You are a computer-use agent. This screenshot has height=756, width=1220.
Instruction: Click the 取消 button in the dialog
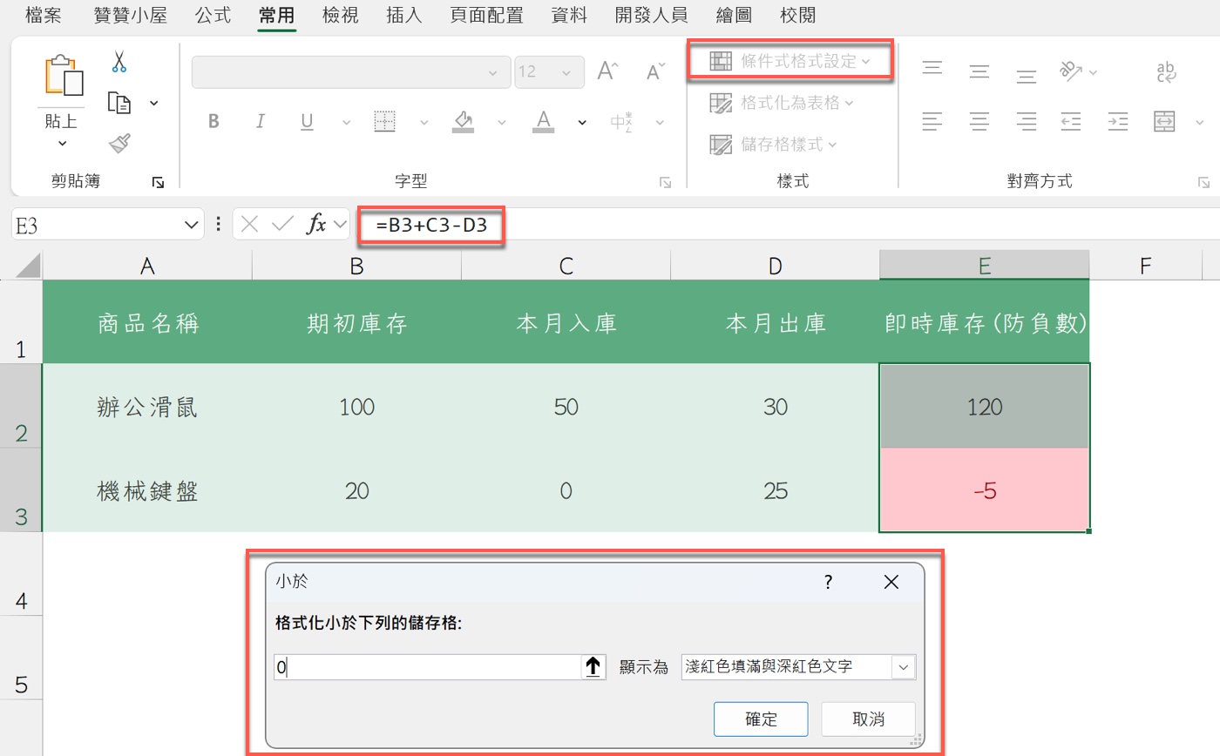click(x=868, y=719)
